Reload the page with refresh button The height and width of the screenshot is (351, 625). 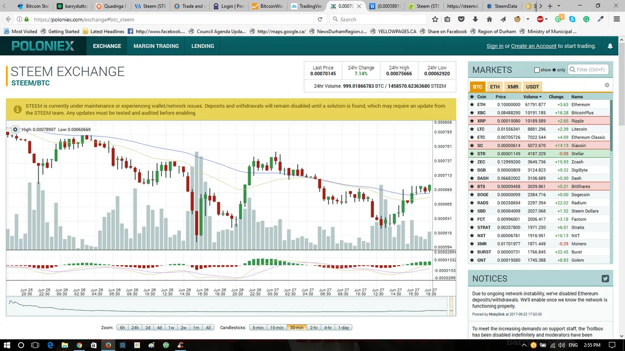(320, 19)
